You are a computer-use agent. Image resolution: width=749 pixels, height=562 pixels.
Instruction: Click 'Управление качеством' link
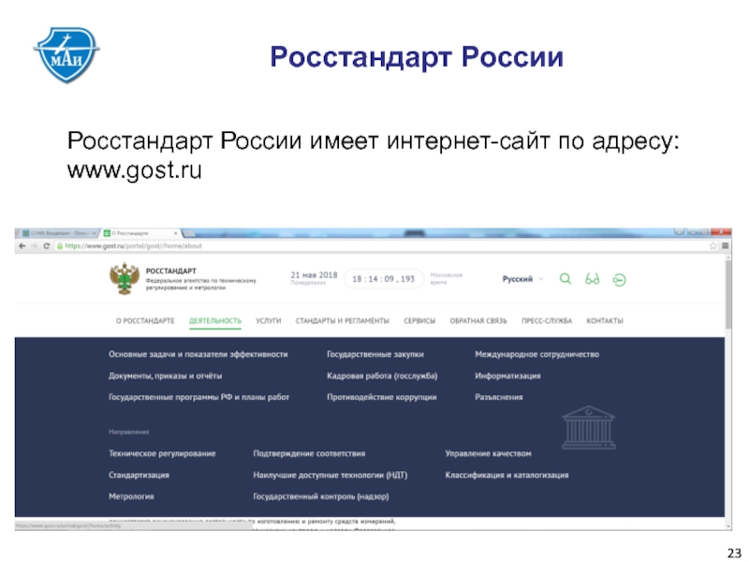point(488,453)
